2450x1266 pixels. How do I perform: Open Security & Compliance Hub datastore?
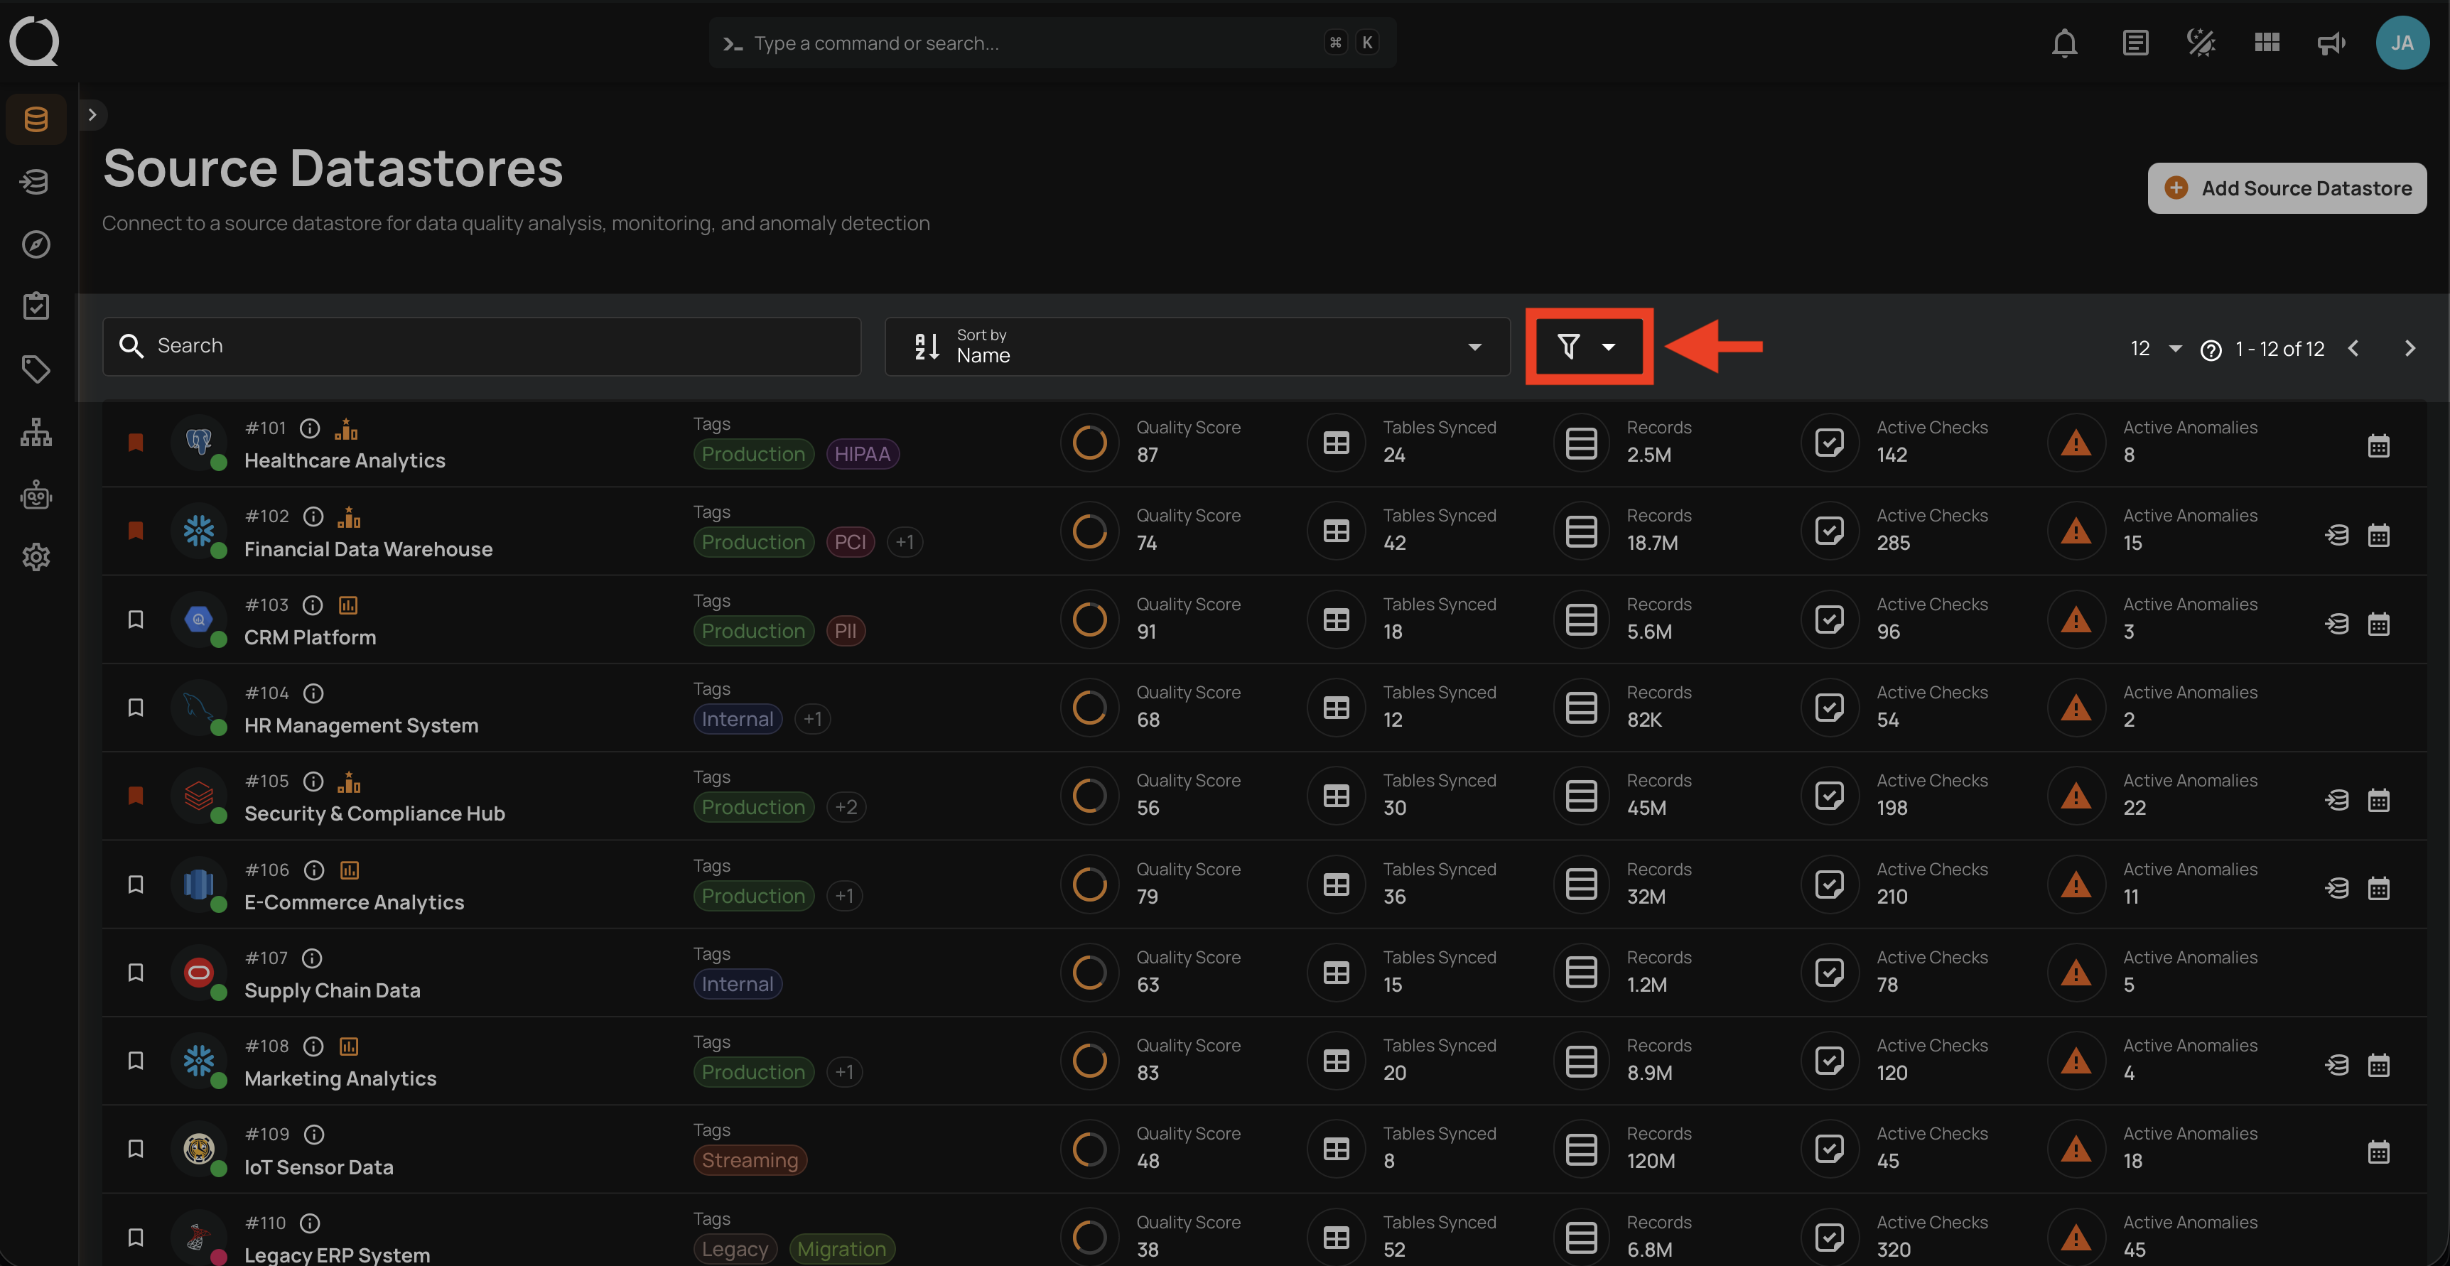pos(374,813)
